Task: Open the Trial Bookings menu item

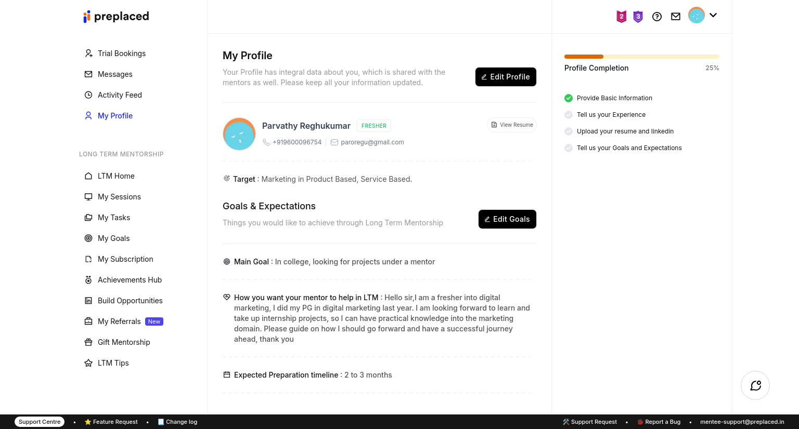Action: 121,53
